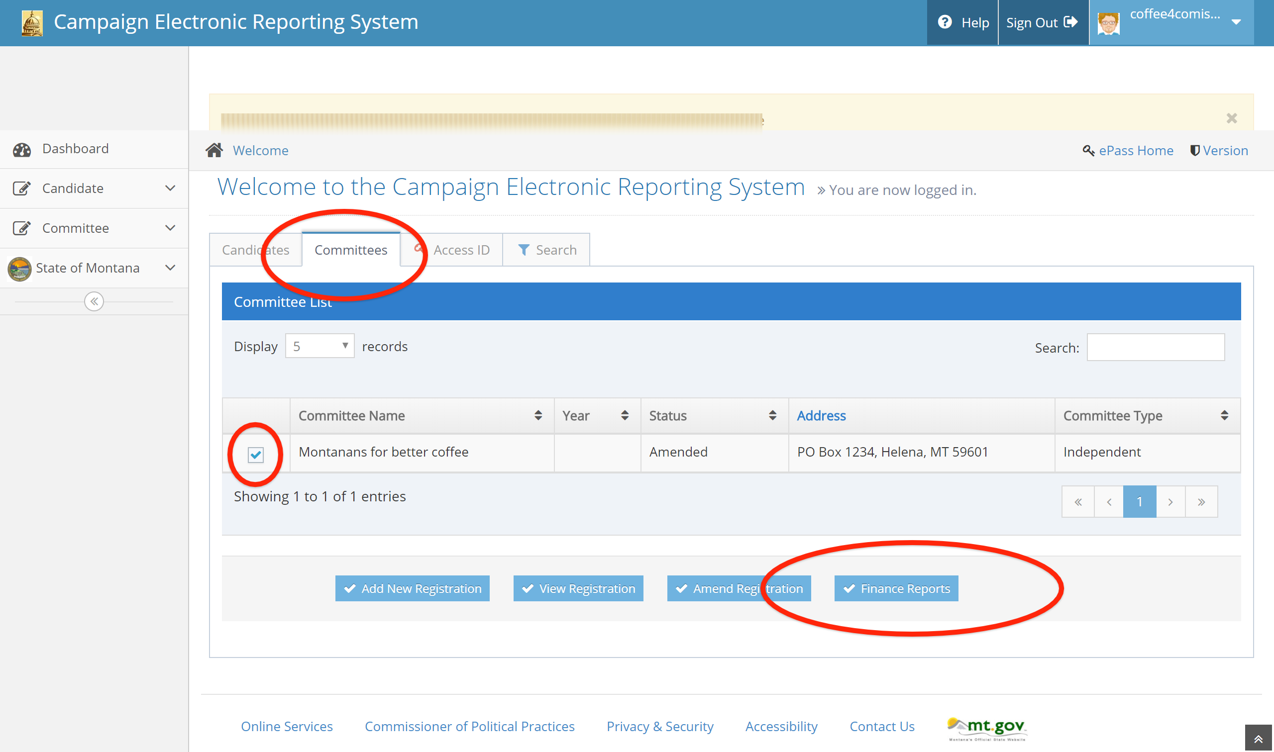The height and width of the screenshot is (752, 1274).
Task: Uncheck Montanans for better coffee checkbox
Action: click(x=255, y=454)
